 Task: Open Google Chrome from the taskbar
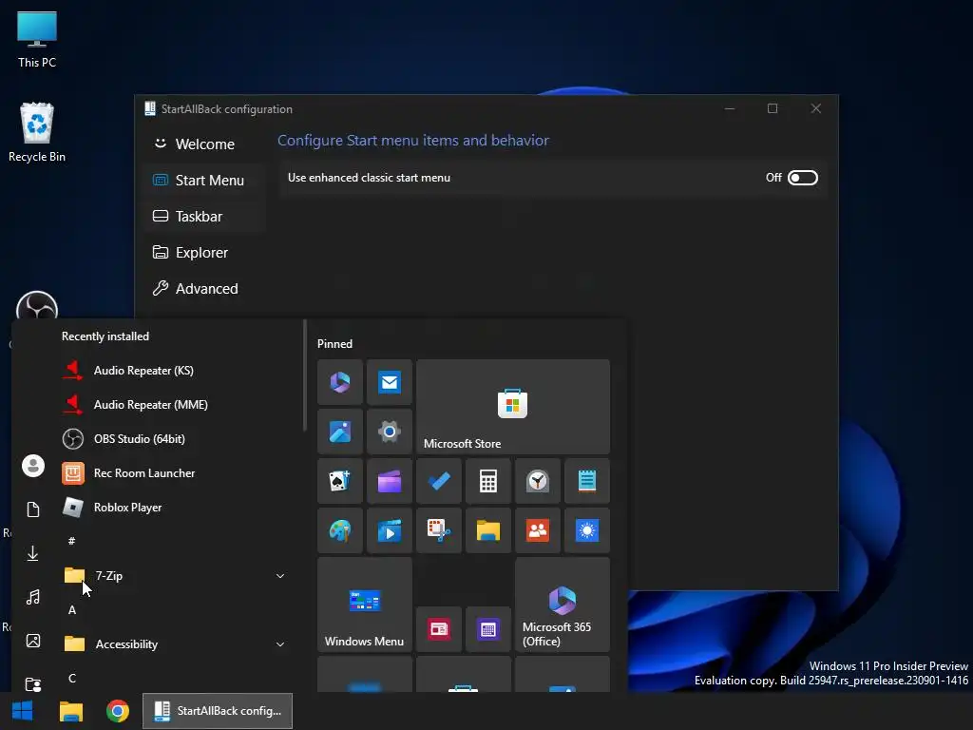pos(117,711)
